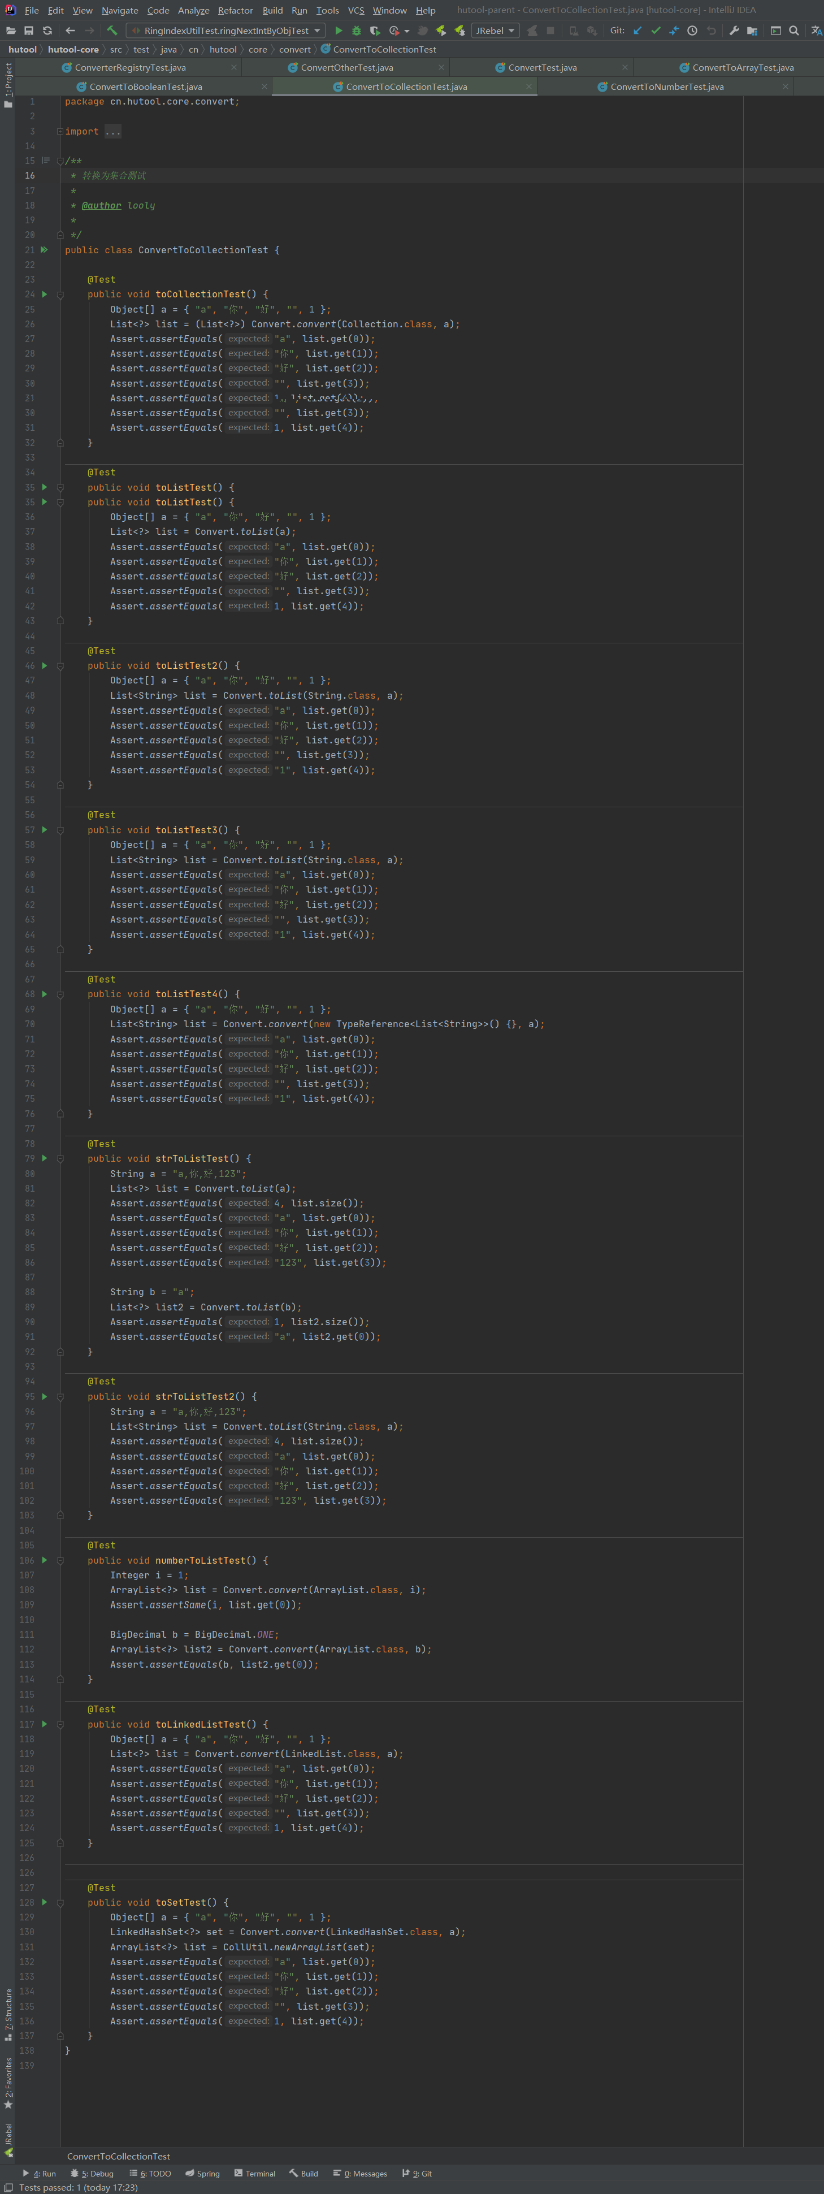The image size is (824, 2194).
Task: Collapse the class Javadoc comment fold marker
Action: click(59, 161)
